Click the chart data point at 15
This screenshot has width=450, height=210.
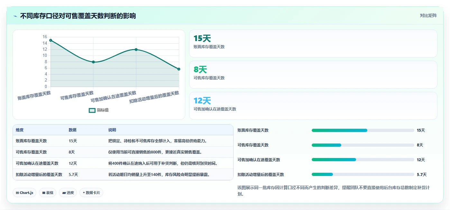51,40
